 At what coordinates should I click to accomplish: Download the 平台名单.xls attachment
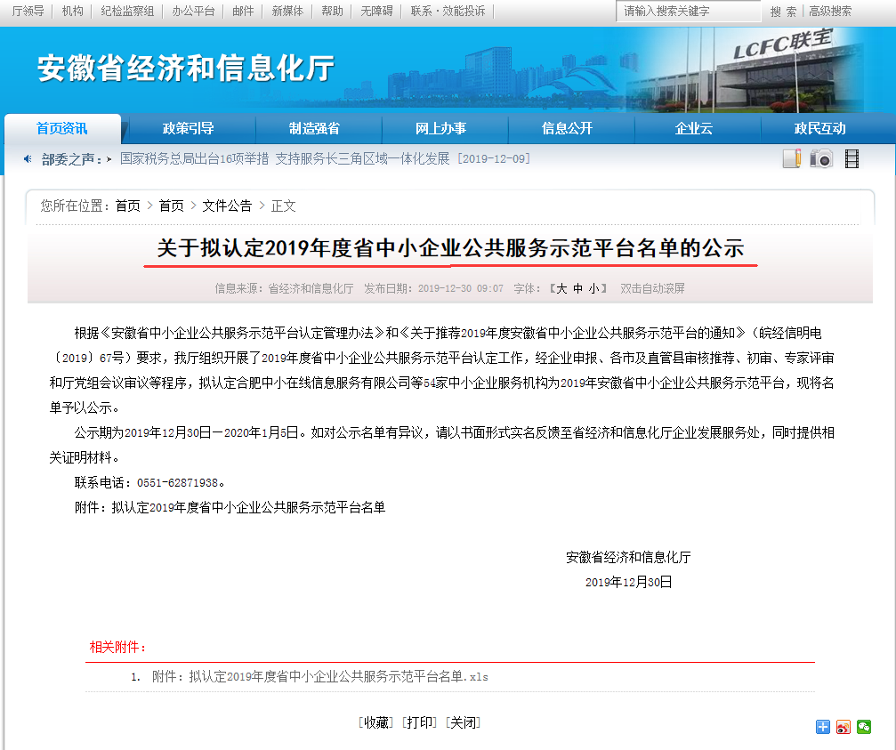(x=320, y=677)
